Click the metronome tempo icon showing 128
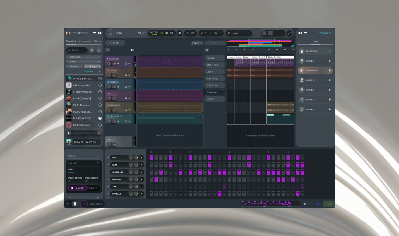 point(188,33)
